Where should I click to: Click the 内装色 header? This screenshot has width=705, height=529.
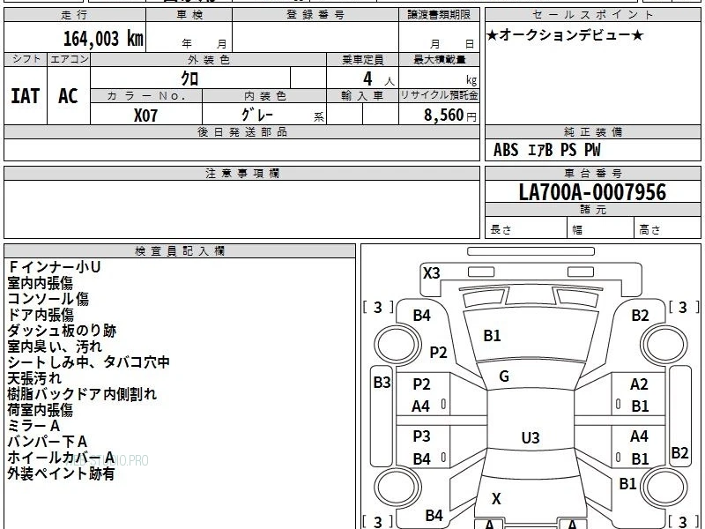click(x=264, y=96)
